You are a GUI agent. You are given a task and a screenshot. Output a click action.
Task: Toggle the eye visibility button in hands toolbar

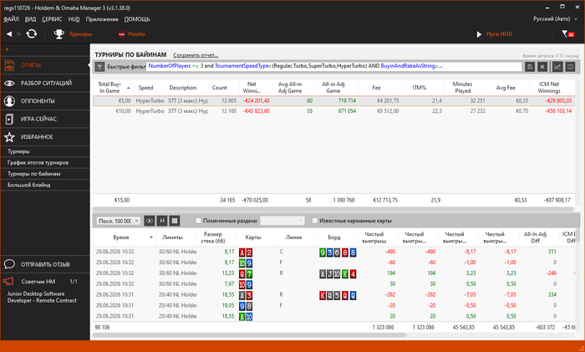(150, 221)
